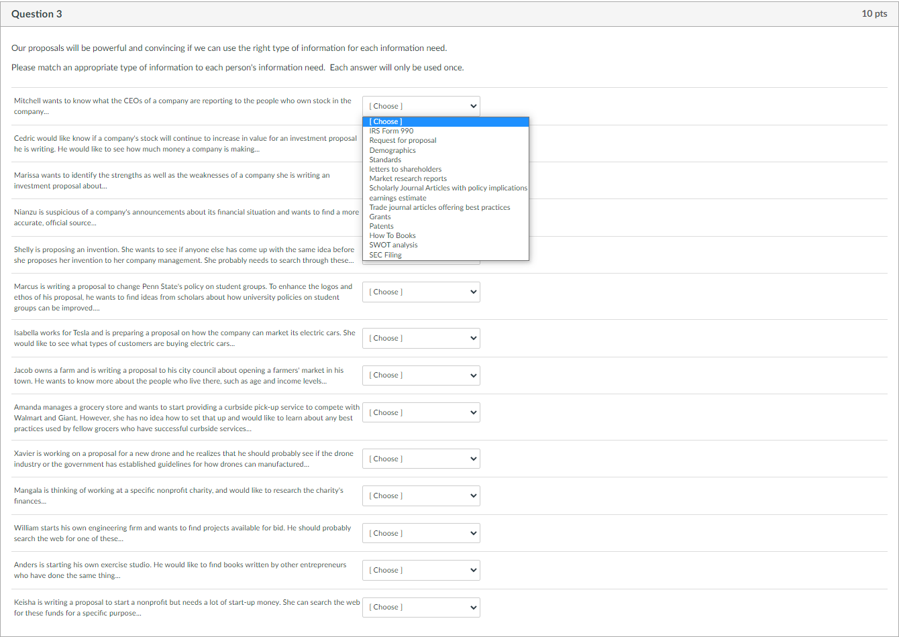Click Shelly's question about her invention
Viewport: 899px width, 637px height.
click(184, 255)
